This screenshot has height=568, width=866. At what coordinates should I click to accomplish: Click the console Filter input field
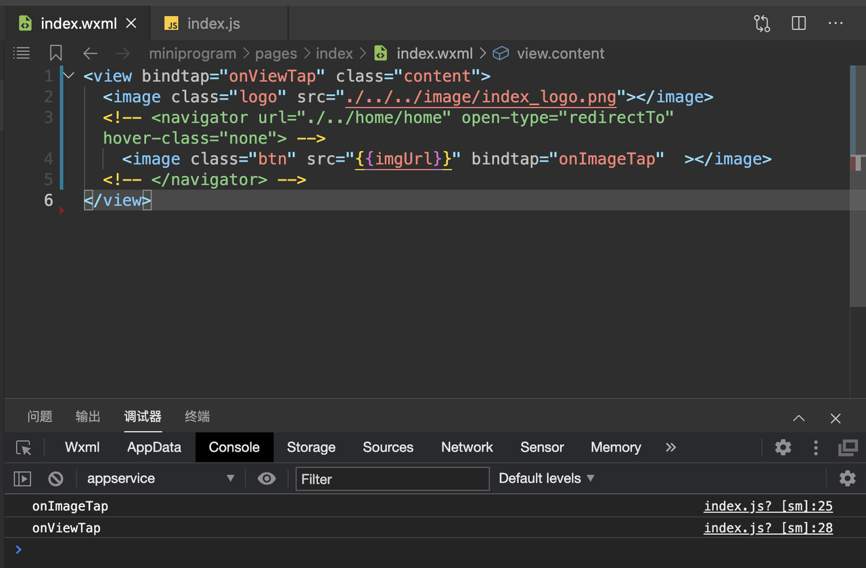tap(392, 479)
